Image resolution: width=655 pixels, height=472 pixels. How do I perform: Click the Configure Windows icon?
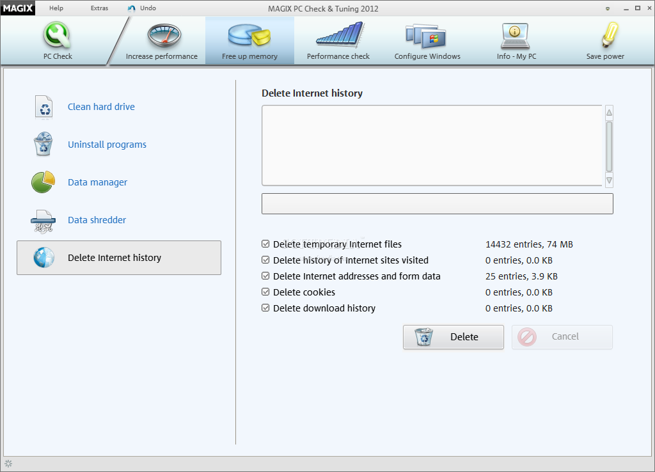[425, 36]
